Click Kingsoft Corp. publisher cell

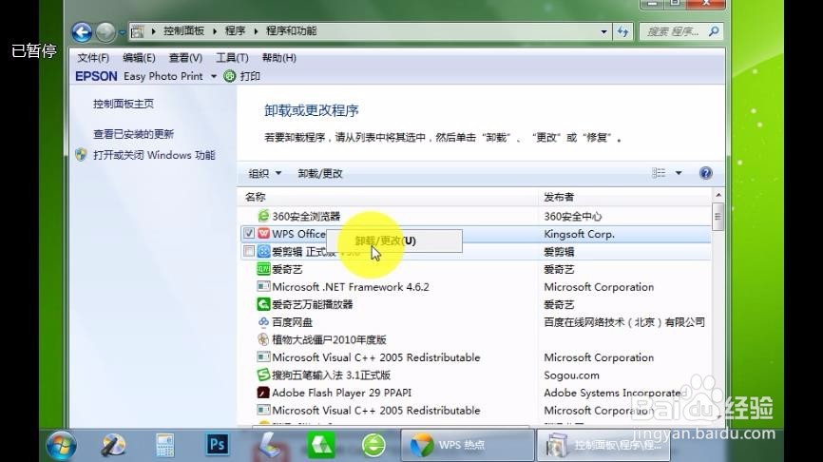[x=579, y=234]
